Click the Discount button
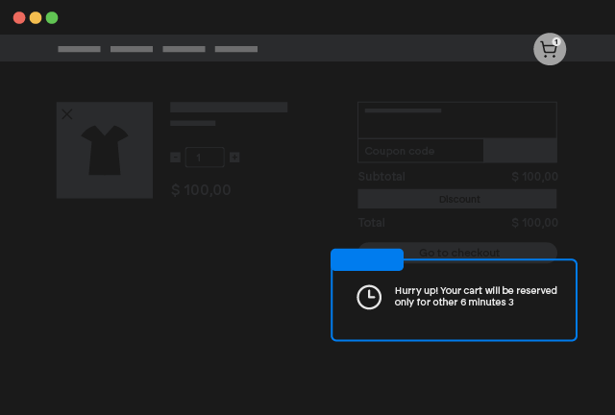 [x=457, y=199]
